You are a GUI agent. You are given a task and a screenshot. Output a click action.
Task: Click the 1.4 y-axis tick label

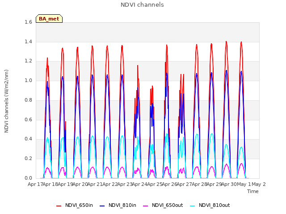(28, 41)
